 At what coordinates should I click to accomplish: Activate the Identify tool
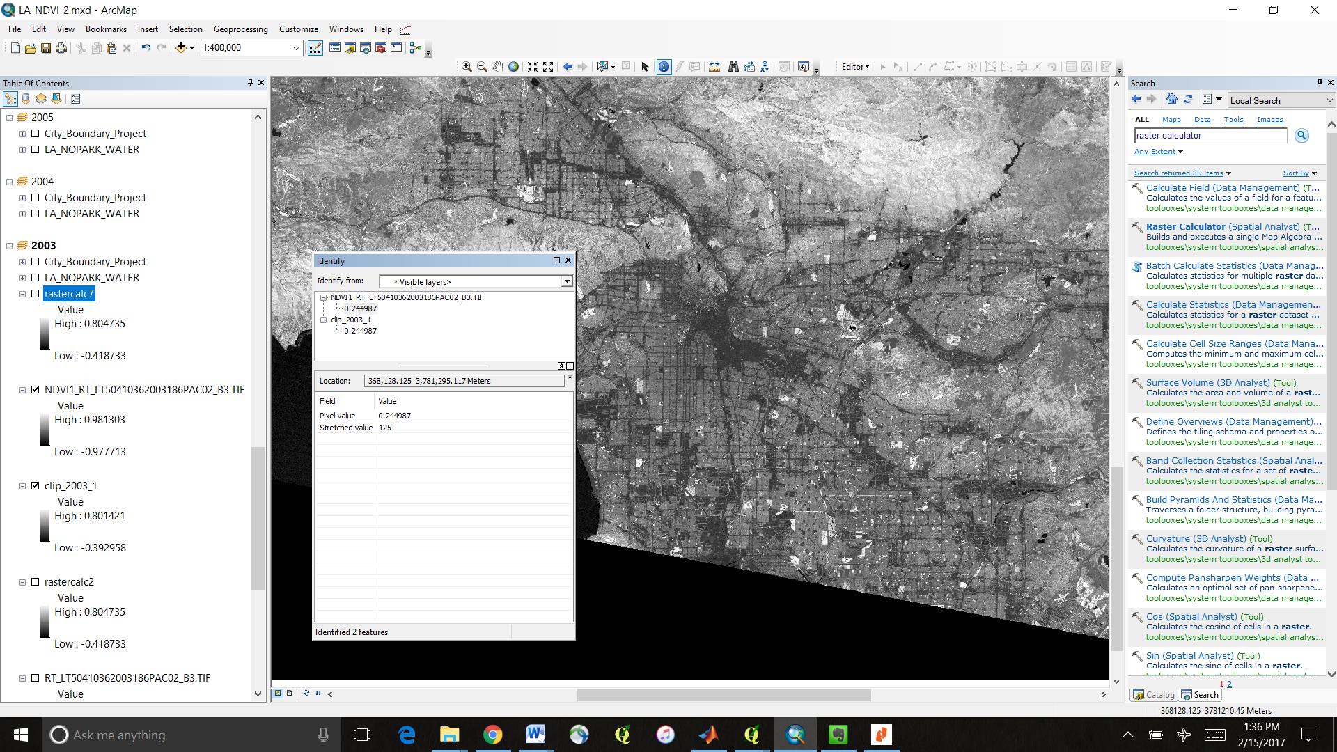click(x=664, y=67)
